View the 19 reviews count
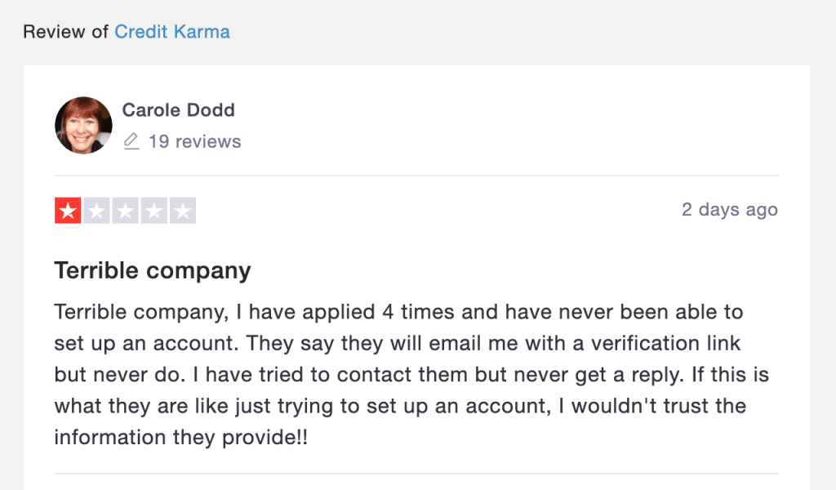This screenshot has height=490, width=836. [x=194, y=141]
